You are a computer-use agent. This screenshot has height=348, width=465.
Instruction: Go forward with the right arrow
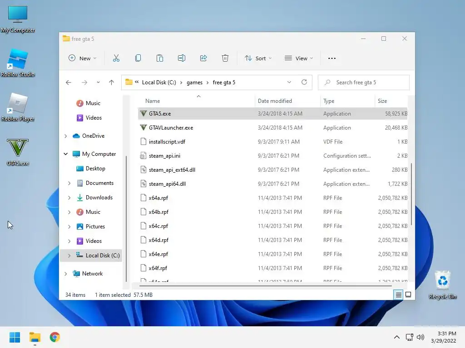(x=84, y=82)
